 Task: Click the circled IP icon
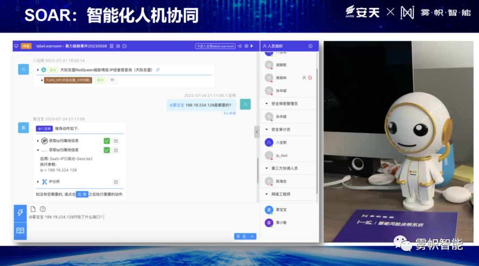click(x=45, y=141)
